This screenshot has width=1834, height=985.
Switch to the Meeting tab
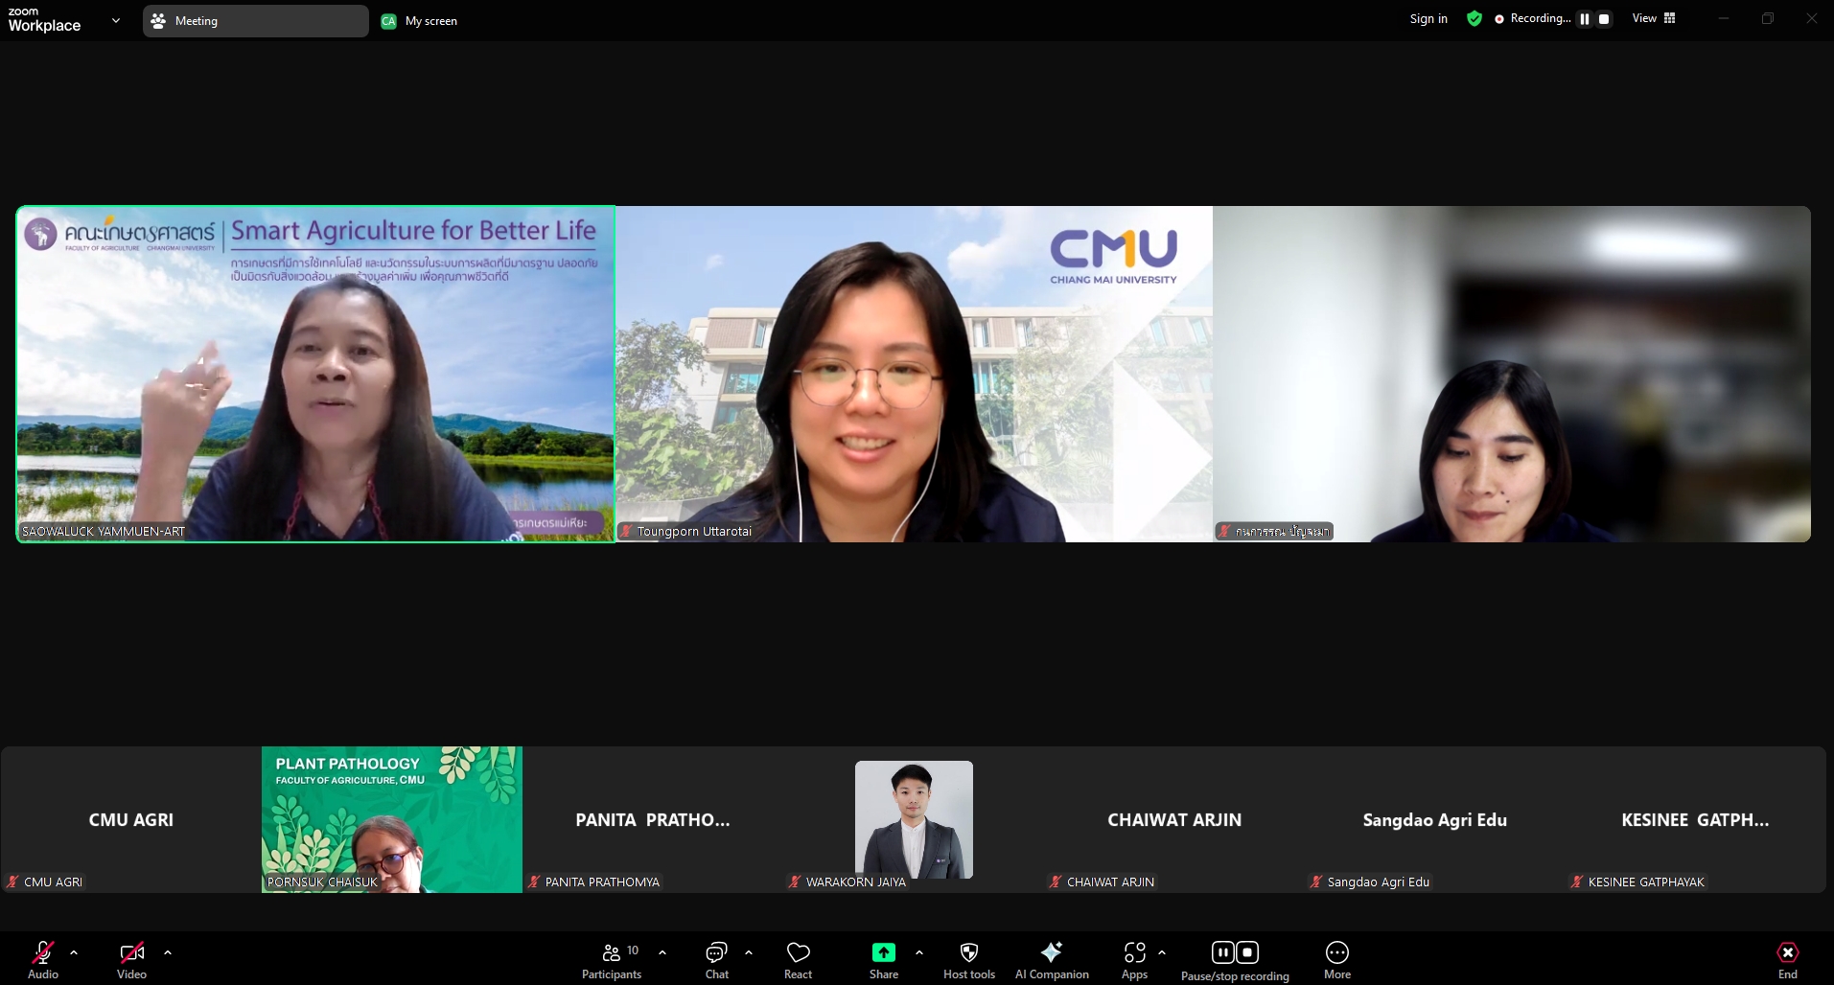tap(256, 21)
